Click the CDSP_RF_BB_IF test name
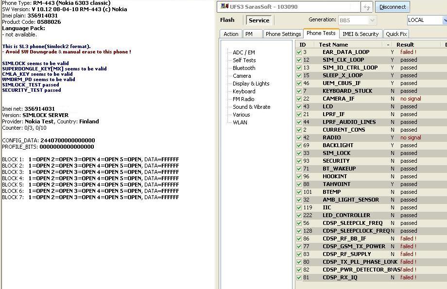This screenshot has height=289, width=447. click(x=344, y=238)
